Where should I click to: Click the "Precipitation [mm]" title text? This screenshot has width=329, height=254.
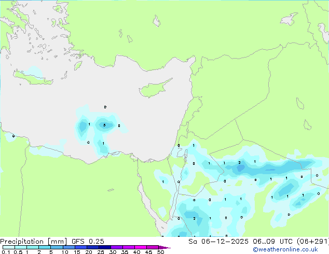coord(34,242)
